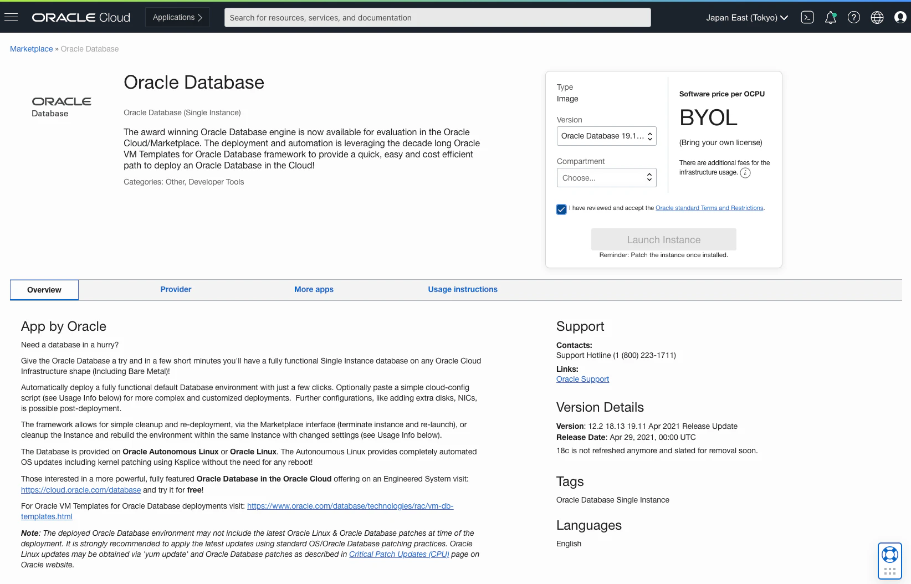Click the 'App by Oracle' heading
911x584 pixels.
pyautogui.click(x=64, y=326)
